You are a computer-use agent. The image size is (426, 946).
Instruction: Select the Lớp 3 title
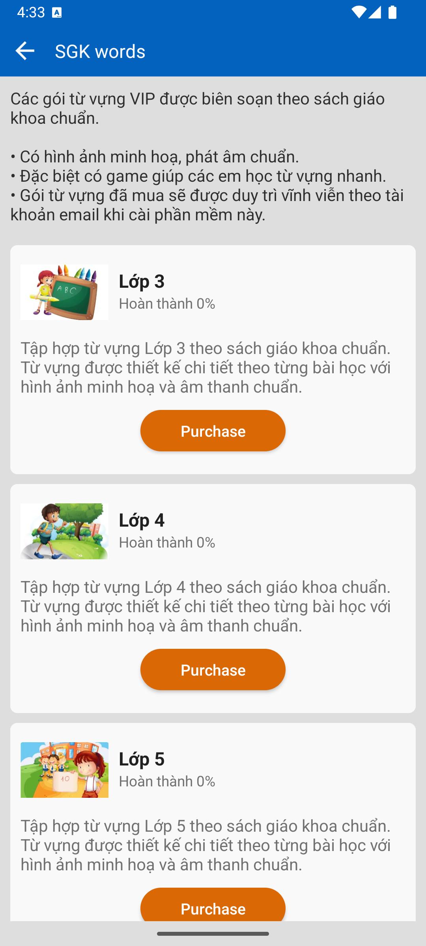[142, 281]
